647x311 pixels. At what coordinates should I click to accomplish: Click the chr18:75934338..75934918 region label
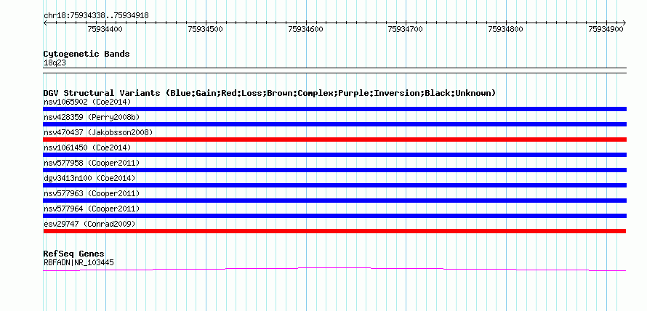pyautogui.click(x=96, y=16)
